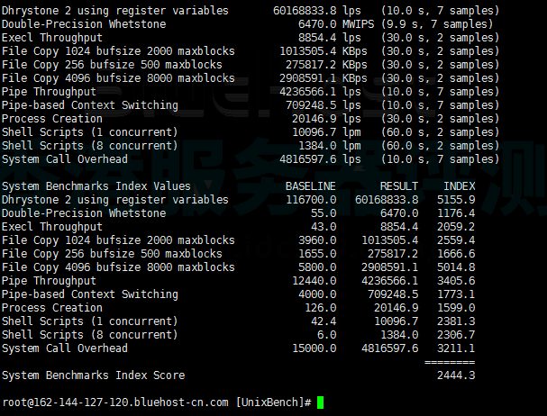Click the equals-sign separator line
547x416 pixels.
(449, 361)
